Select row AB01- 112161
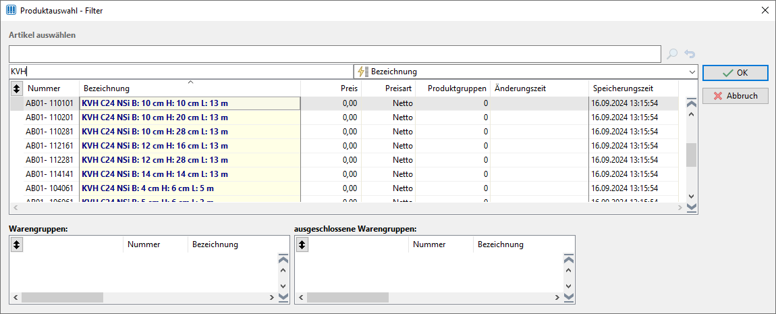Screen dimensions: 776x314 click(344, 146)
